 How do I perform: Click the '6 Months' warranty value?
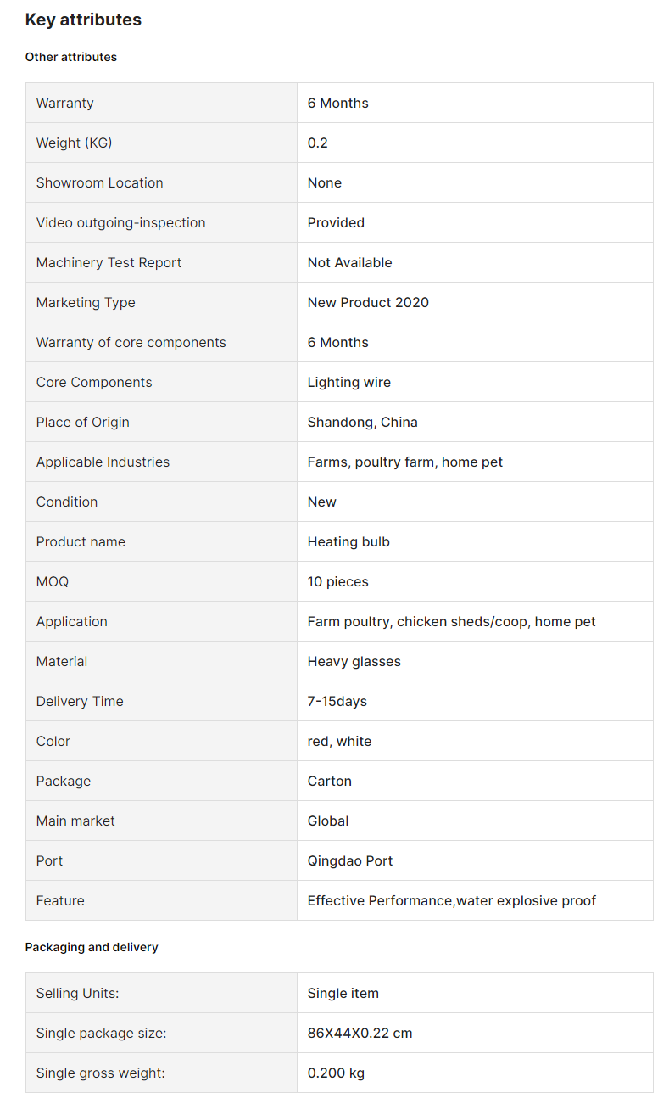[x=338, y=103]
